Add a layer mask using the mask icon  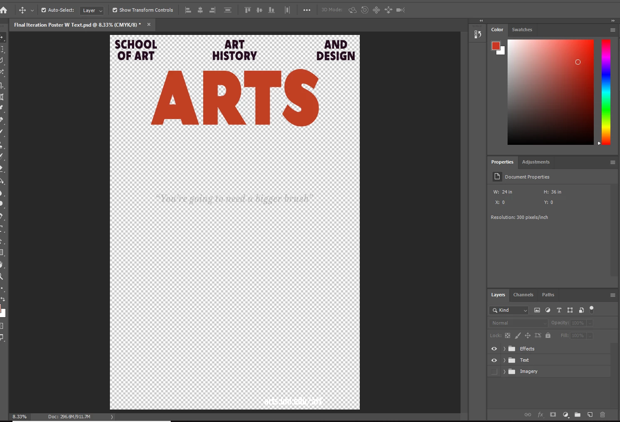click(553, 415)
